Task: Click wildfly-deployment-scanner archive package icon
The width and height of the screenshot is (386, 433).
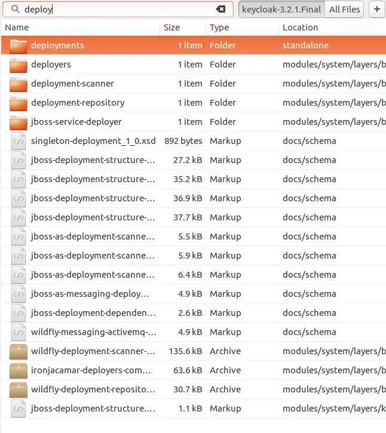Action: pos(19,352)
